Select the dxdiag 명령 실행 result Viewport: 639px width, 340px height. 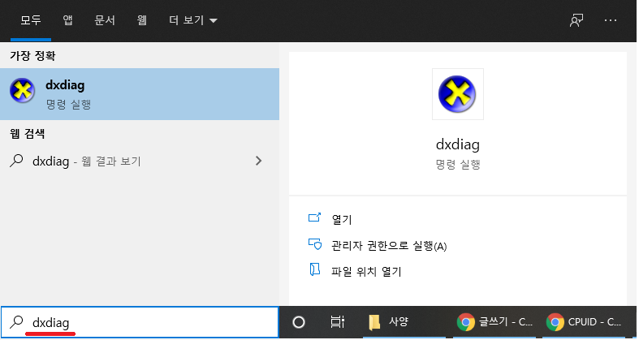140,94
